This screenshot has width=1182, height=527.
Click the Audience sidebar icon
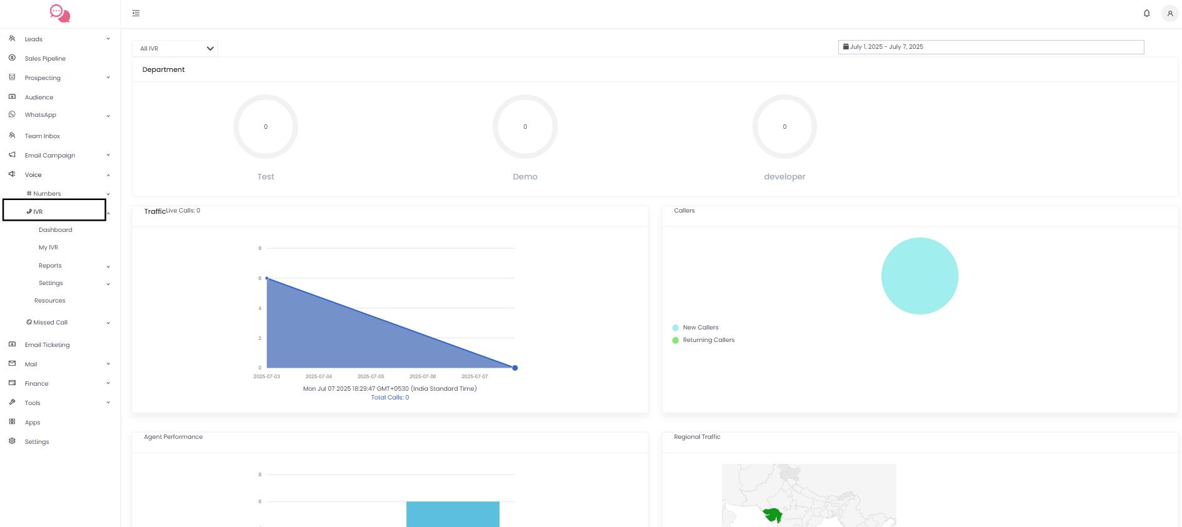(x=12, y=97)
